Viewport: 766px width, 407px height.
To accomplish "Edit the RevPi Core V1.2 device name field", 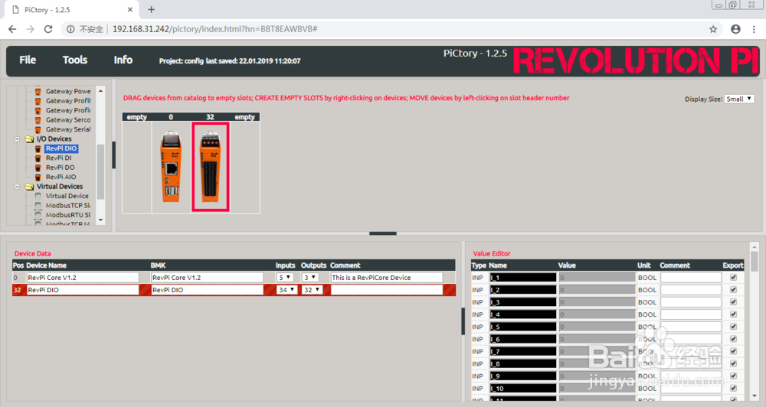I will point(83,278).
